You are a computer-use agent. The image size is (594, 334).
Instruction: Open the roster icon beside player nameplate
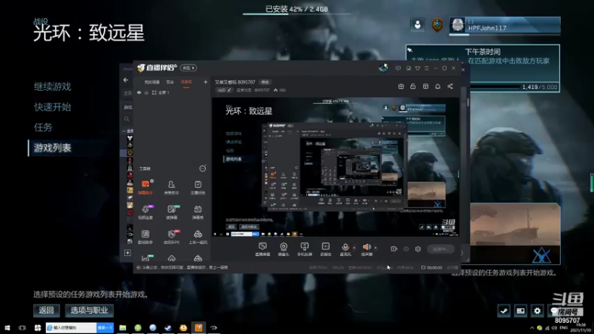point(417,25)
